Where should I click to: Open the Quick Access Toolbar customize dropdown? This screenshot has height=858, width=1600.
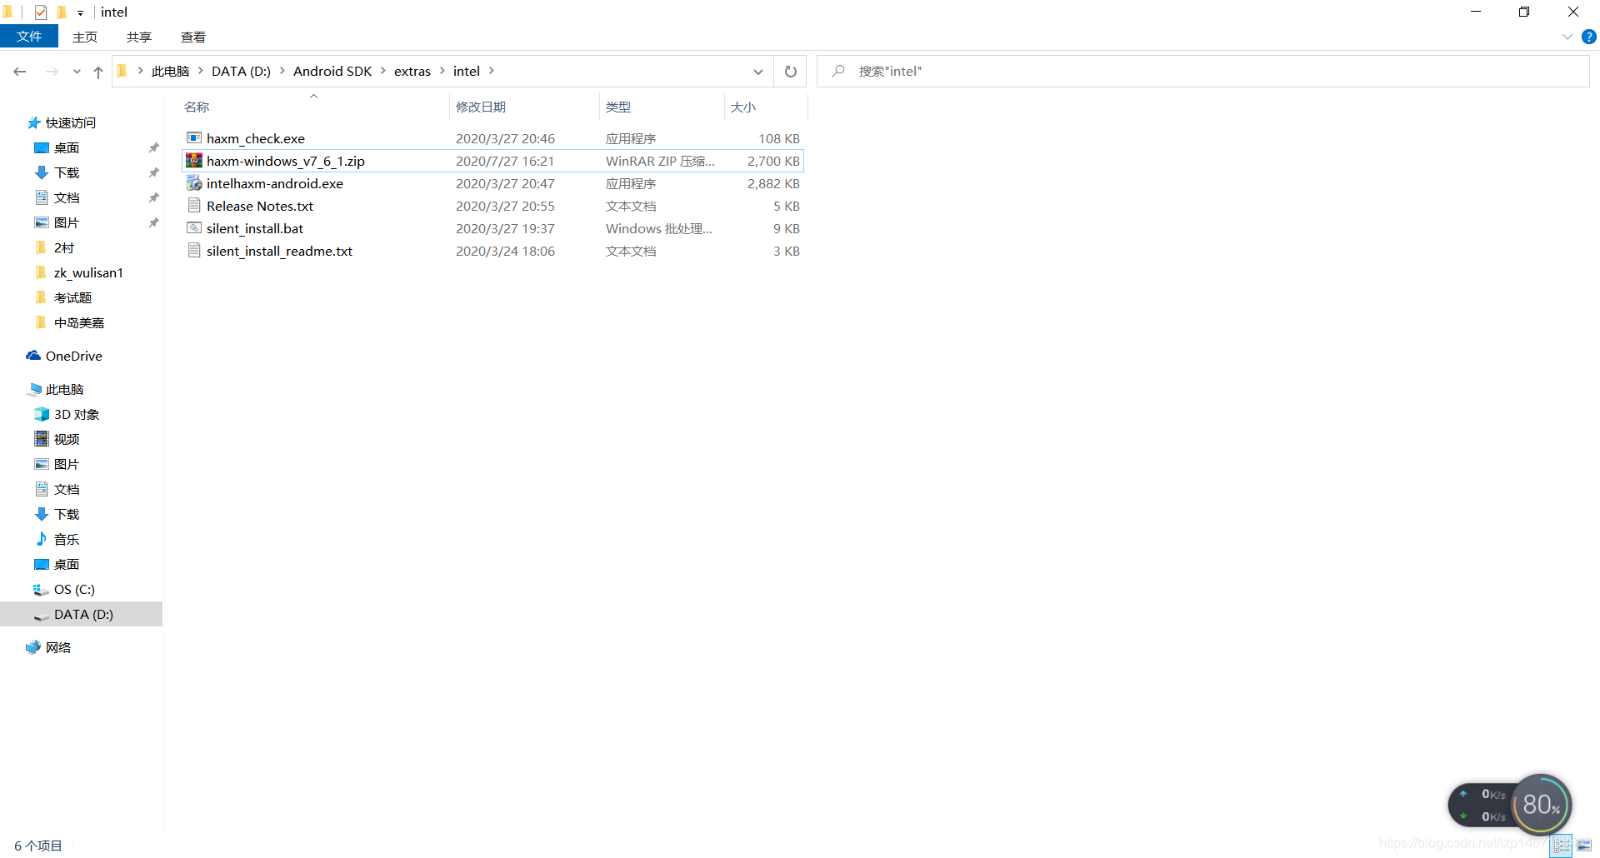(x=80, y=12)
